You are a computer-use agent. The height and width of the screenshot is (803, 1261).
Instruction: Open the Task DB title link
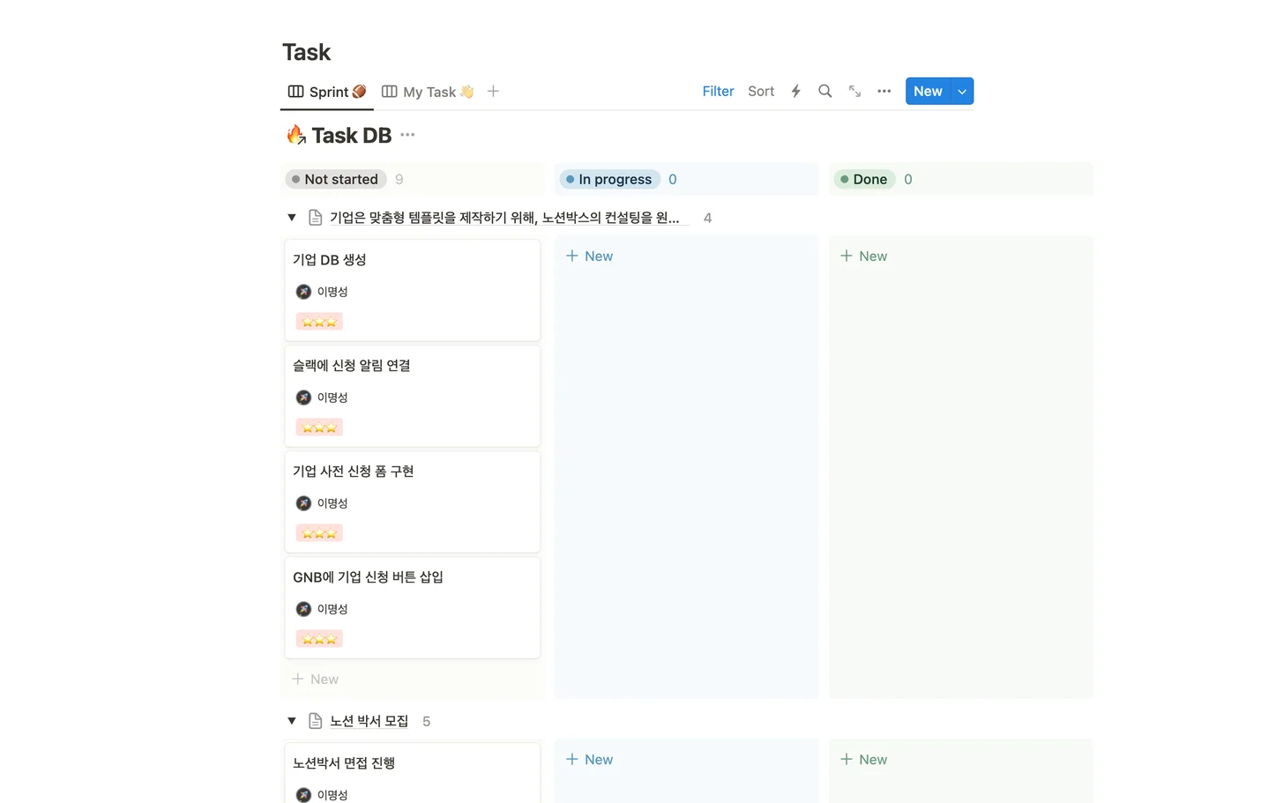(351, 135)
